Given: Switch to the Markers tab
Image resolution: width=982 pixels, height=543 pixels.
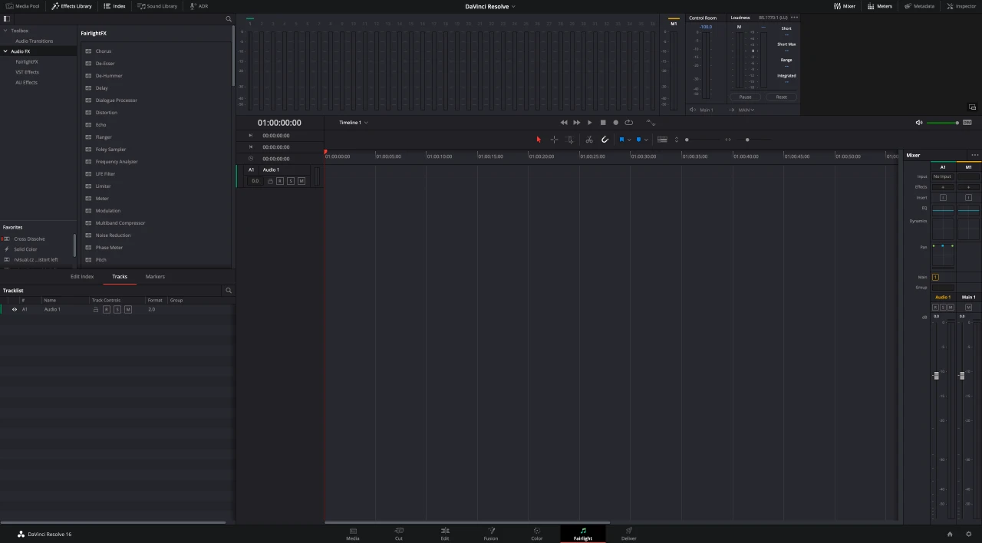Looking at the screenshot, I should 155,276.
